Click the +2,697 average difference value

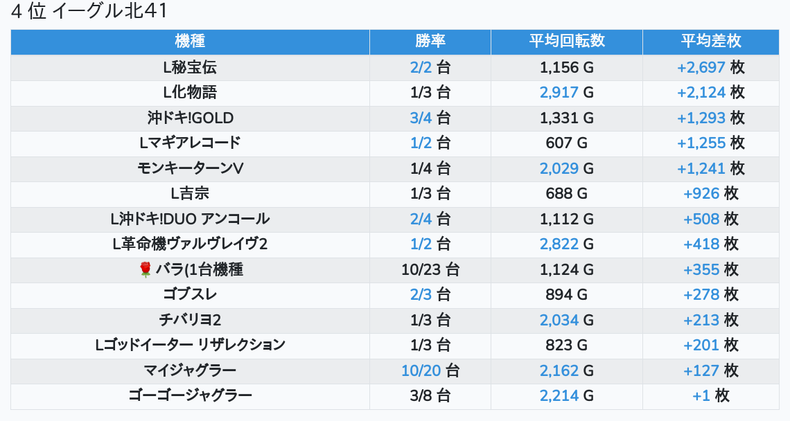tap(701, 68)
